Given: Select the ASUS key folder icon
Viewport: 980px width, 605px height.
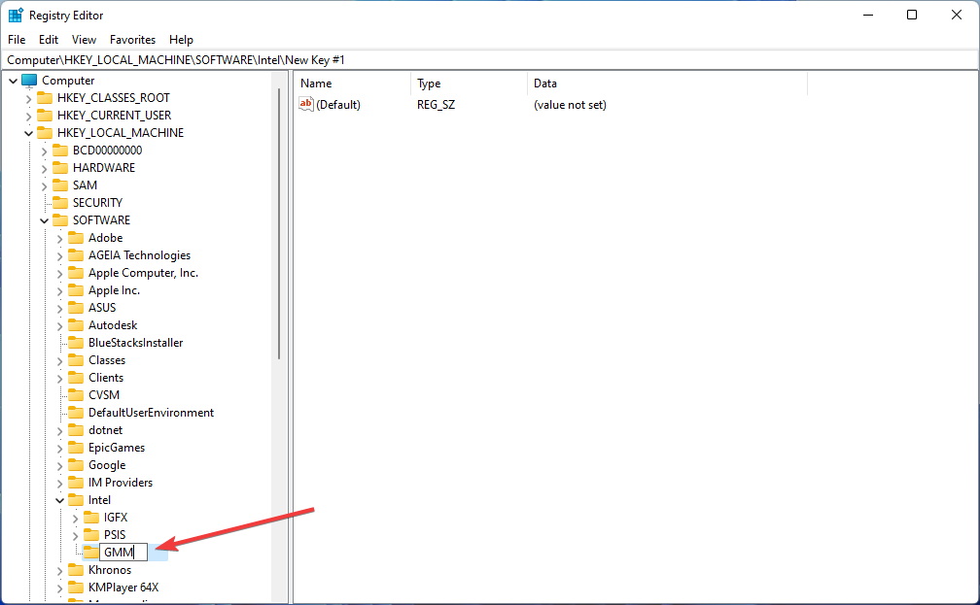Looking at the screenshot, I should click(x=75, y=307).
